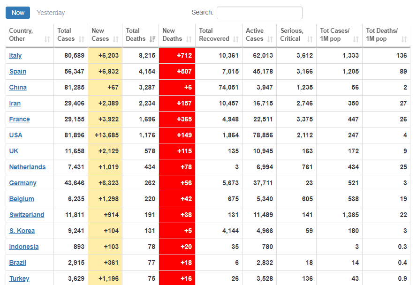417x285 pixels.
Task: Sort by Active Cases arrow icon
Action: (270, 39)
